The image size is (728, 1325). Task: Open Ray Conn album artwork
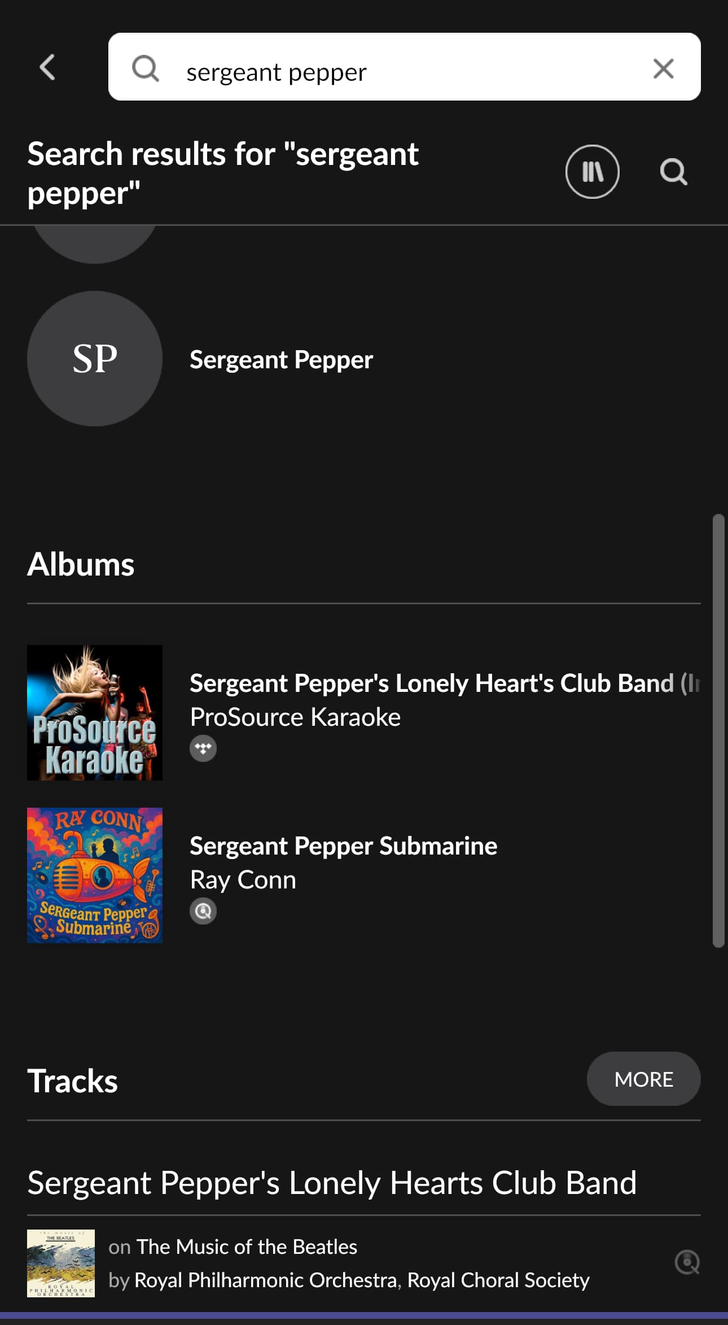pos(95,875)
